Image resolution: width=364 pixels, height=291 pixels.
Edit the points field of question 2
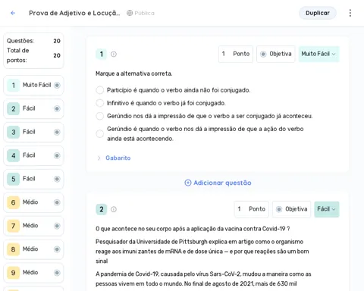point(252,209)
